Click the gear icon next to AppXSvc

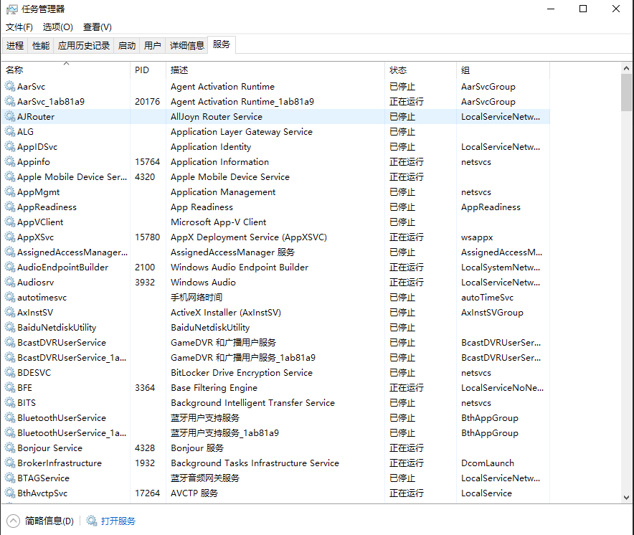point(10,237)
